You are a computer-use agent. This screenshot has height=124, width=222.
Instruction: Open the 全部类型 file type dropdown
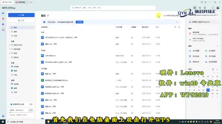[45, 27]
